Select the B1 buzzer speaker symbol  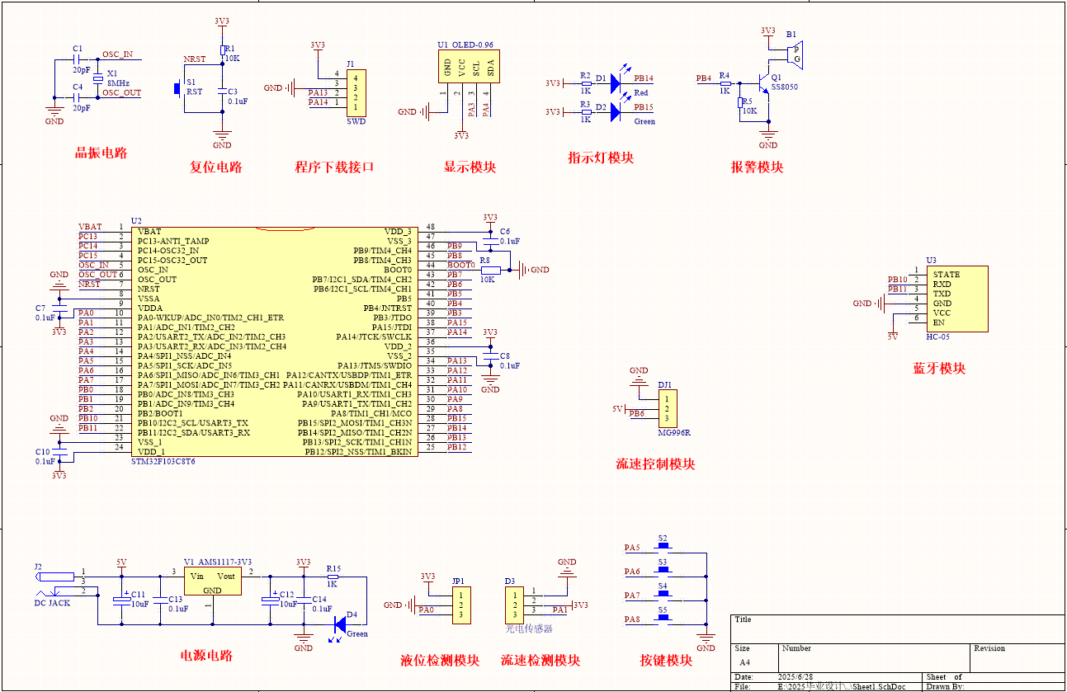tap(796, 54)
